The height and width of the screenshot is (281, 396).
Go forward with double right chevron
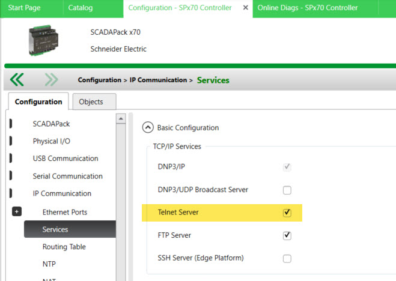tap(51, 80)
